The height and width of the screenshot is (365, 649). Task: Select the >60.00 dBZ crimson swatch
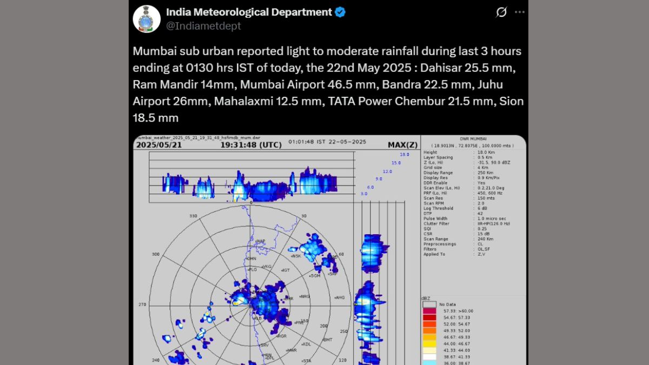pyautogui.click(x=429, y=311)
